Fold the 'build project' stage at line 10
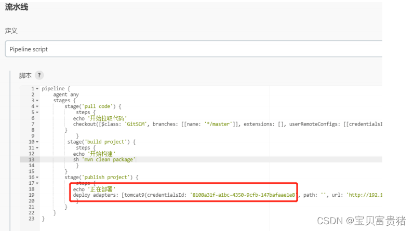Viewport: 414px width, 231px height. [37, 142]
